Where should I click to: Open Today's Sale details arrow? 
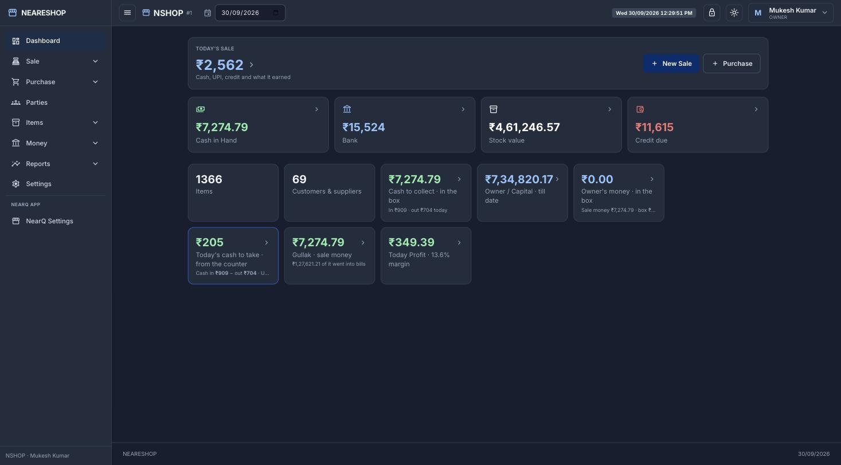point(251,65)
